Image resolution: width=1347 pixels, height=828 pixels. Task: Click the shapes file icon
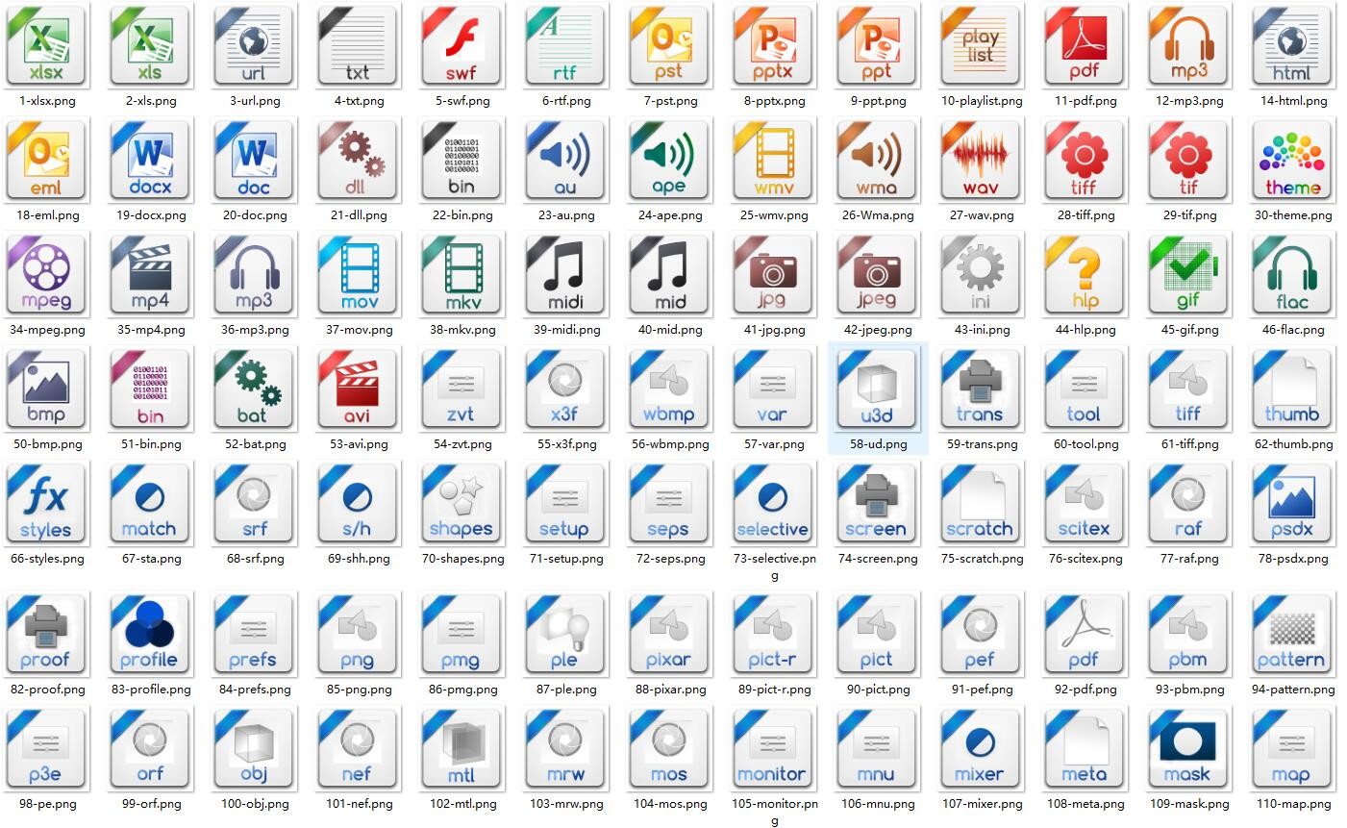click(x=461, y=504)
